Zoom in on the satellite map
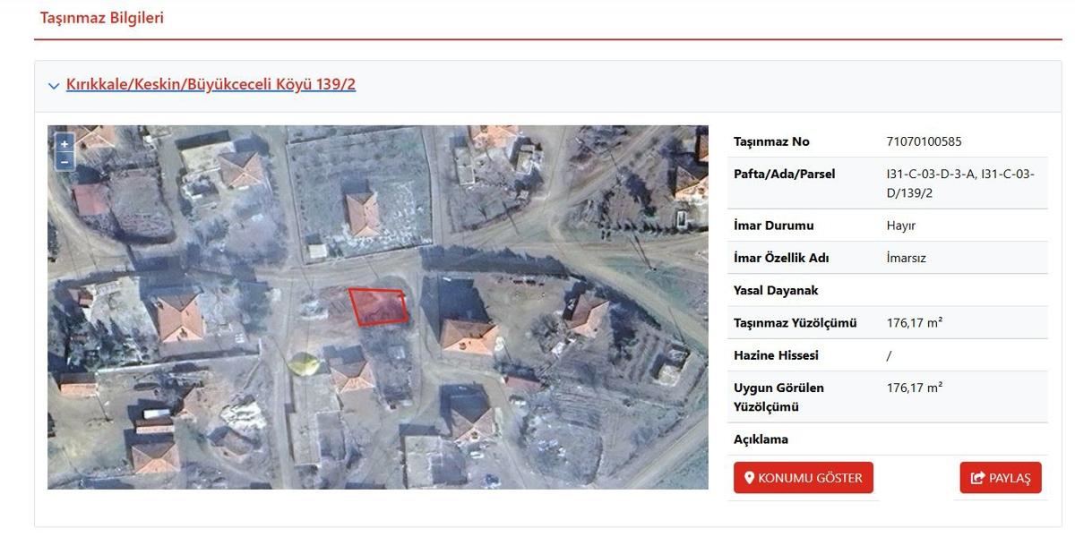The height and width of the screenshot is (537, 1075). pos(64,144)
